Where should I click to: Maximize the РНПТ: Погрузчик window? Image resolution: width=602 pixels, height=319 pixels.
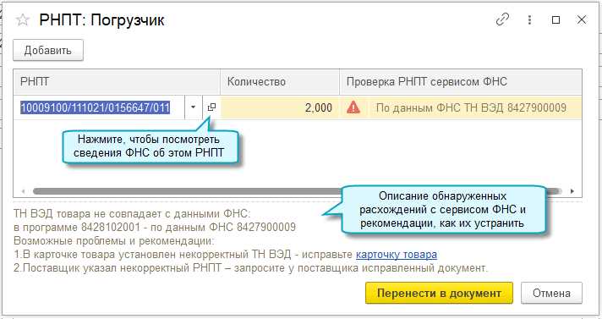tap(555, 20)
